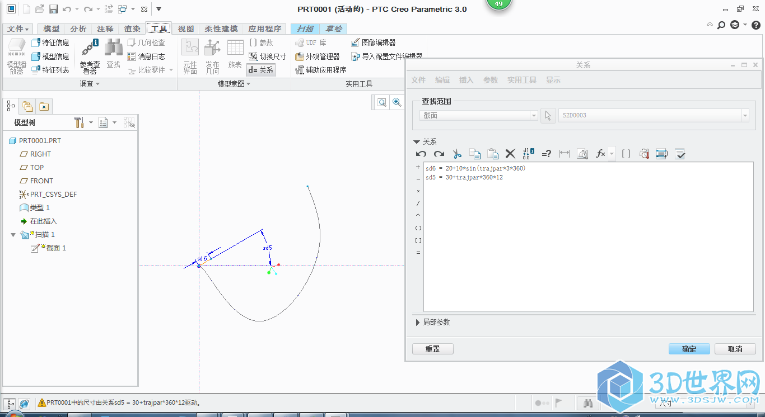Click the open folder icon in quick access toolbar
Screen dimensions: 765x417
[x=39, y=9]
